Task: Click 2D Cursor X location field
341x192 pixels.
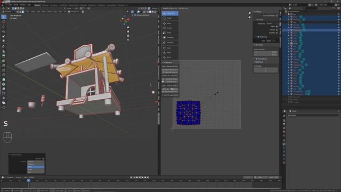Action: 266,52
